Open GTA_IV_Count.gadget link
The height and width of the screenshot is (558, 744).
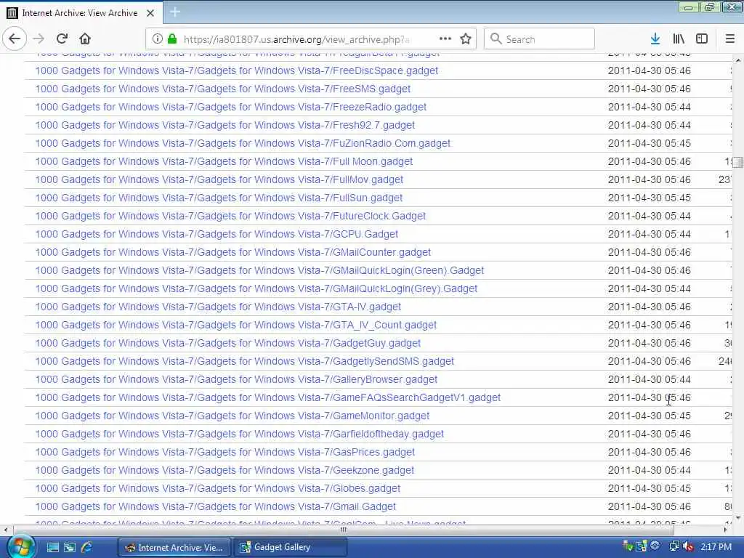pyautogui.click(x=236, y=325)
